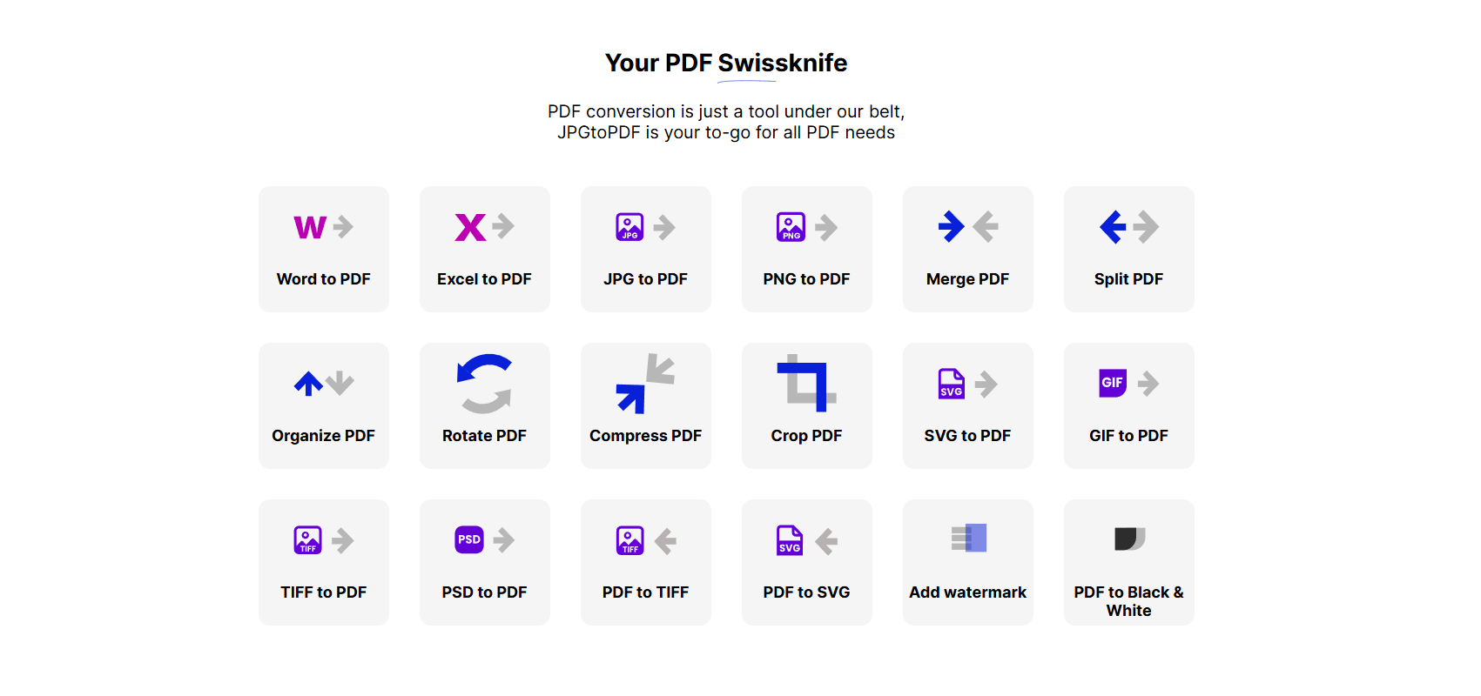The height and width of the screenshot is (696, 1481).
Task: Click the Compress PDF diagonal arrows icon
Action: [645, 384]
